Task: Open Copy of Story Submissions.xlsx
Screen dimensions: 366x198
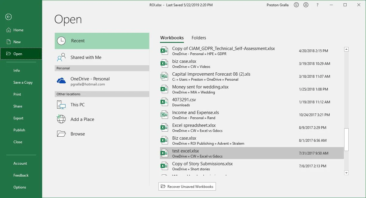Action: click(x=252, y=166)
